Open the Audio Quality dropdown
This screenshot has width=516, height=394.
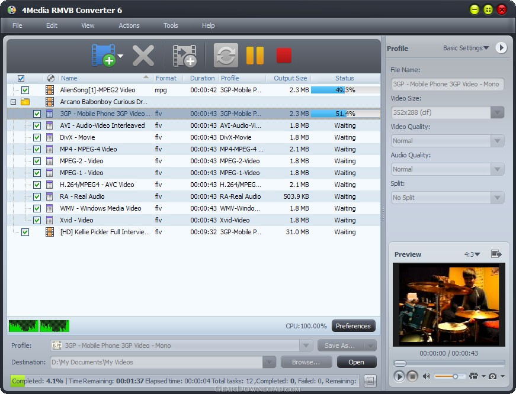(497, 169)
